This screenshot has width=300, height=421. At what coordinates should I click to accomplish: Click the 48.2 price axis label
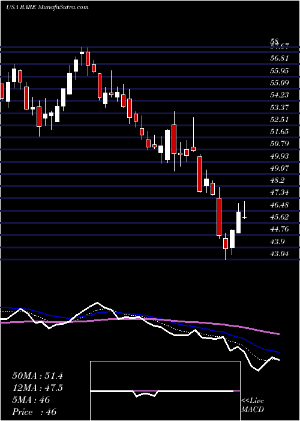click(277, 180)
